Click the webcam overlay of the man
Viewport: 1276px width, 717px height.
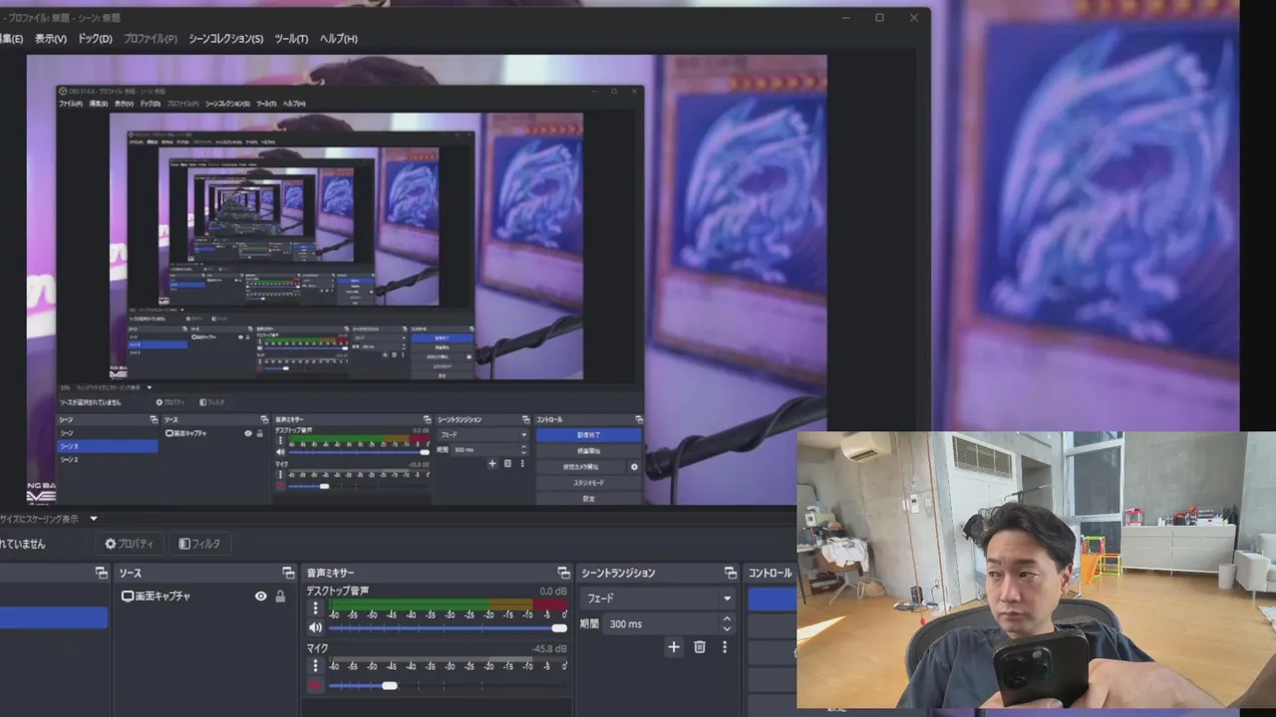tap(1036, 570)
